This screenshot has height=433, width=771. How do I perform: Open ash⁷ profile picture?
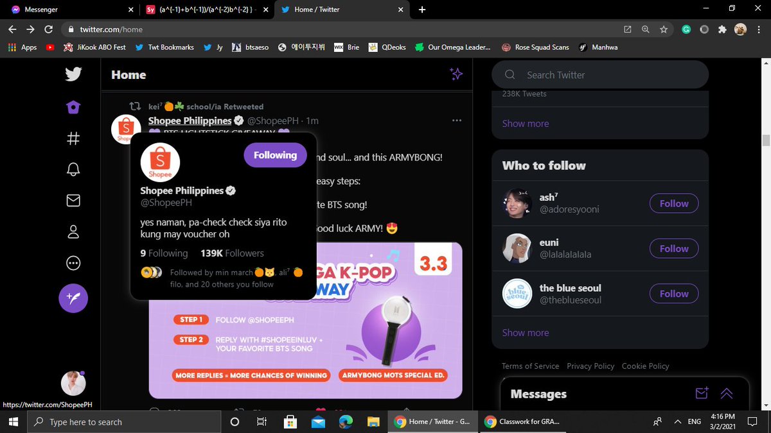pyautogui.click(x=517, y=203)
